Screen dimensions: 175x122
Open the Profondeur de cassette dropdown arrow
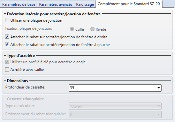(x=159, y=88)
